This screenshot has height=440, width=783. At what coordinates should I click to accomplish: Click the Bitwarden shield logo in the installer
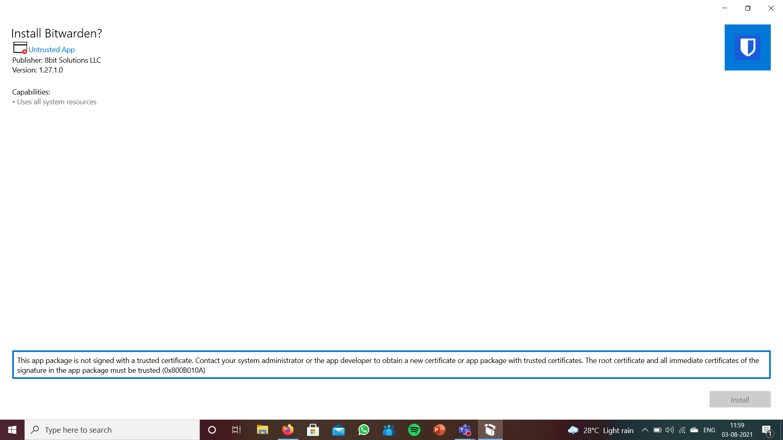(748, 47)
